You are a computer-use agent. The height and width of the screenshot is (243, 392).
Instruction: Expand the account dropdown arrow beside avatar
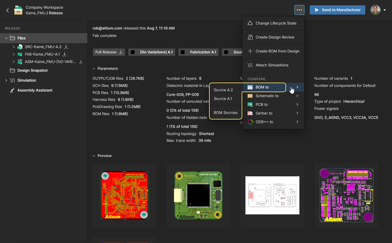click(x=385, y=10)
